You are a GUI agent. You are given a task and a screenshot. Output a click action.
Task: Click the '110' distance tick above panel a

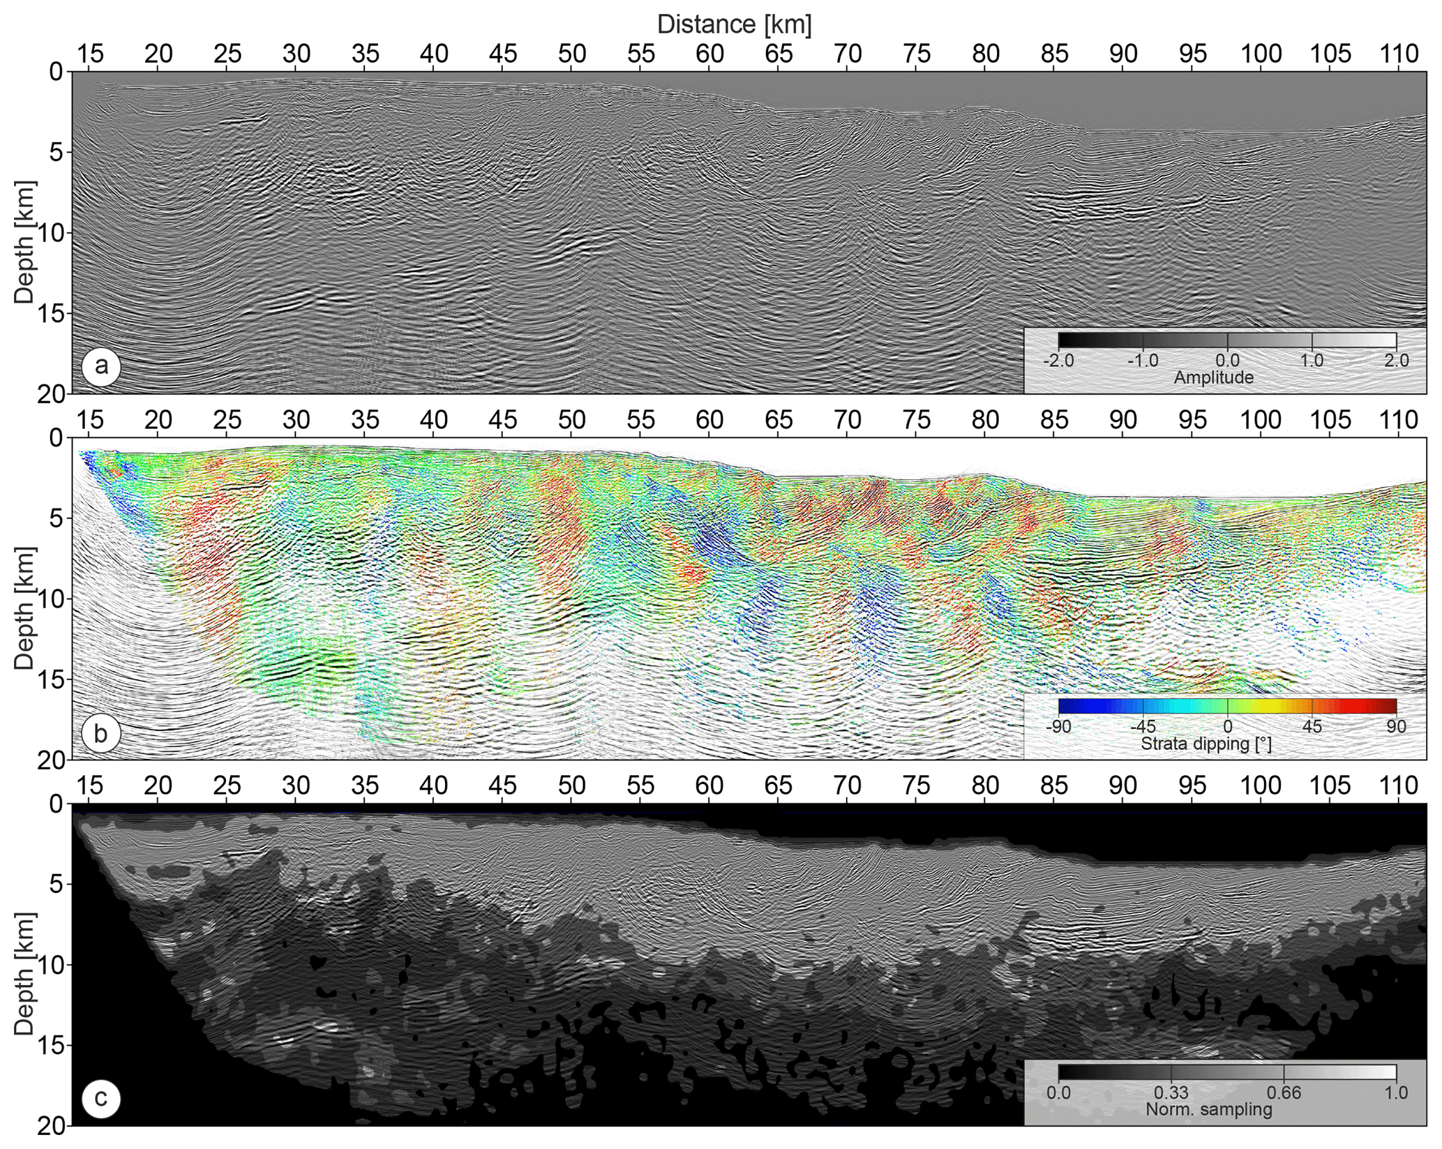click(x=1399, y=54)
